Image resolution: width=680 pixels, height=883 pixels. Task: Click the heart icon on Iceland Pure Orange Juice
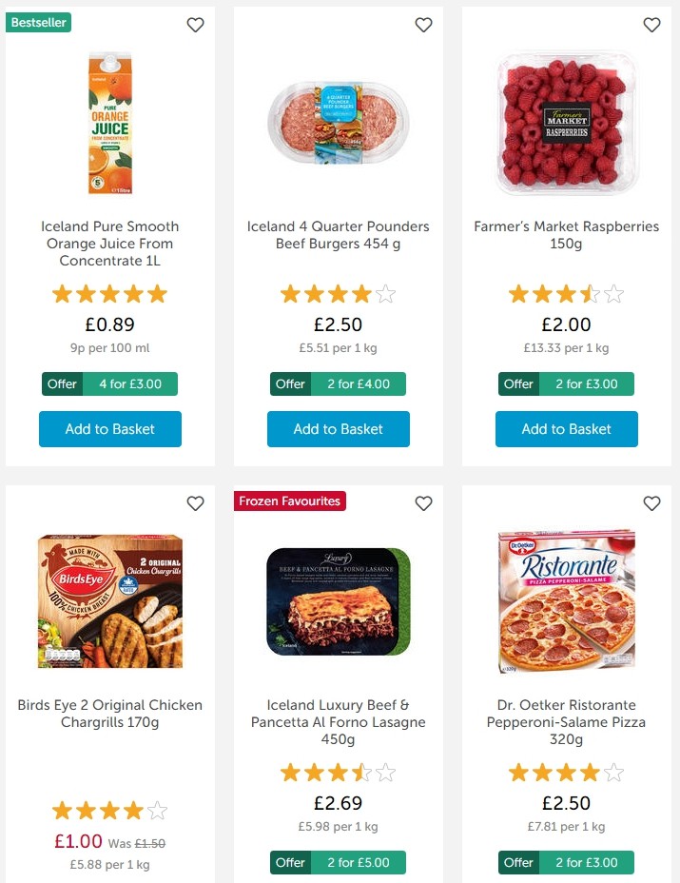[195, 25]
